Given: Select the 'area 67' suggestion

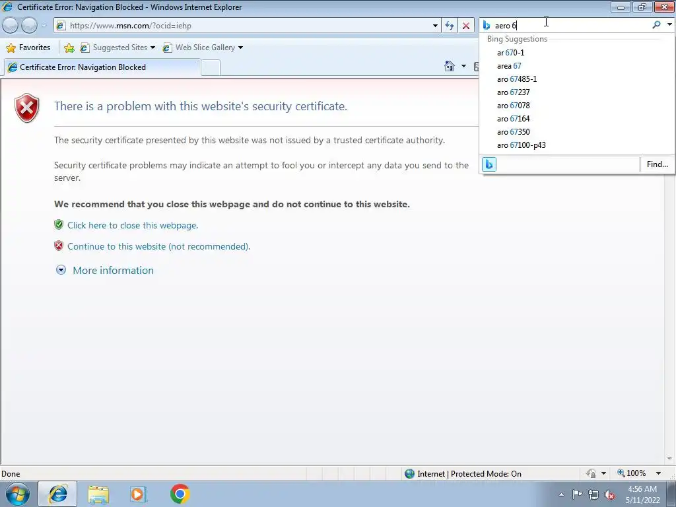Looking at the screenshot, I should (x=577, y=66).
